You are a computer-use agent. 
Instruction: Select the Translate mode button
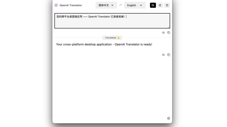coord(153,5)
